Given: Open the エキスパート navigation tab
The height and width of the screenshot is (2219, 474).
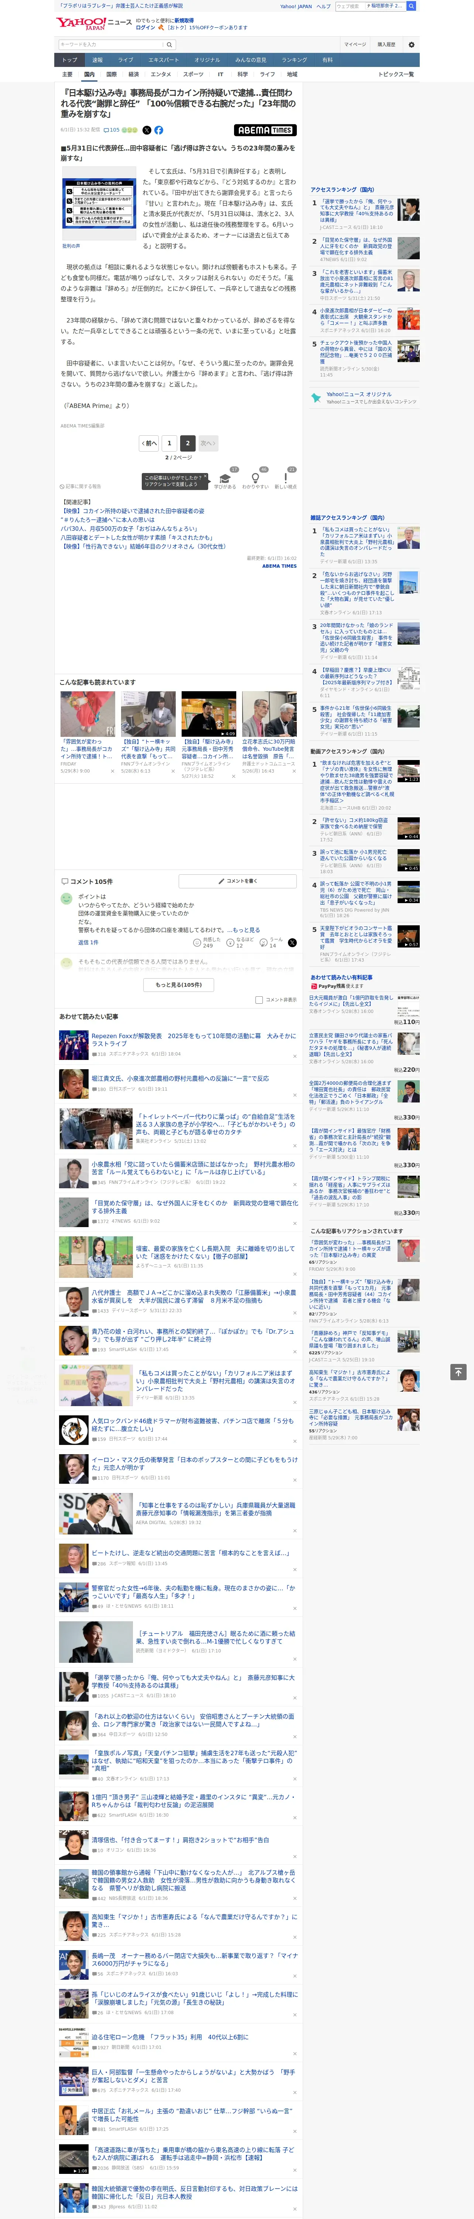Looking at the screenshot, I should pos(164,60).
